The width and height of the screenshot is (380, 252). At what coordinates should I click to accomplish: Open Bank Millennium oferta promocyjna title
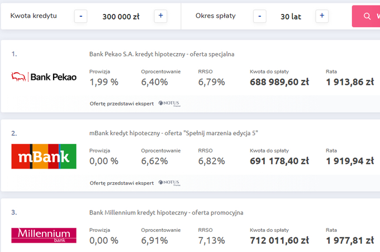pos(167,212)
